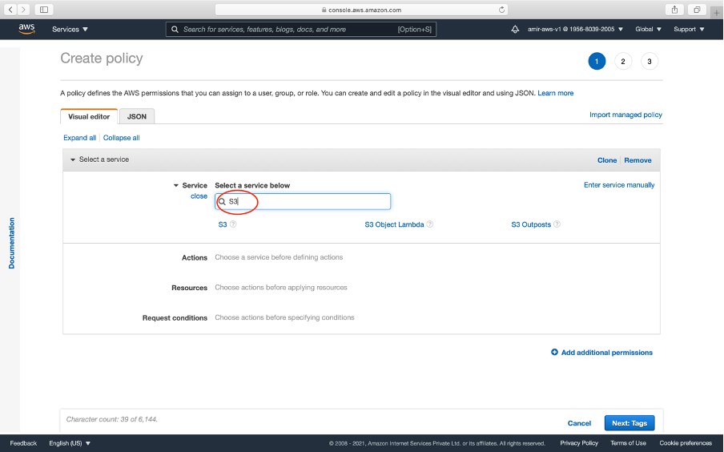This screenshot has height=452, width=724.
Task: Collapse the Service row triangle
Action: (176, 185)
